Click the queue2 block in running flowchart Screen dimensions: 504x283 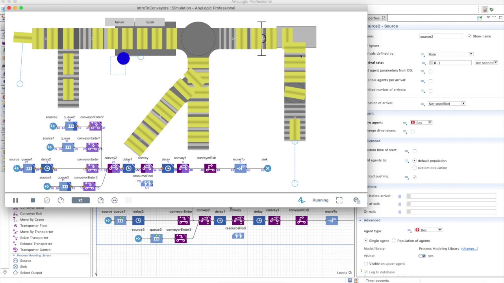coord(71,126)
